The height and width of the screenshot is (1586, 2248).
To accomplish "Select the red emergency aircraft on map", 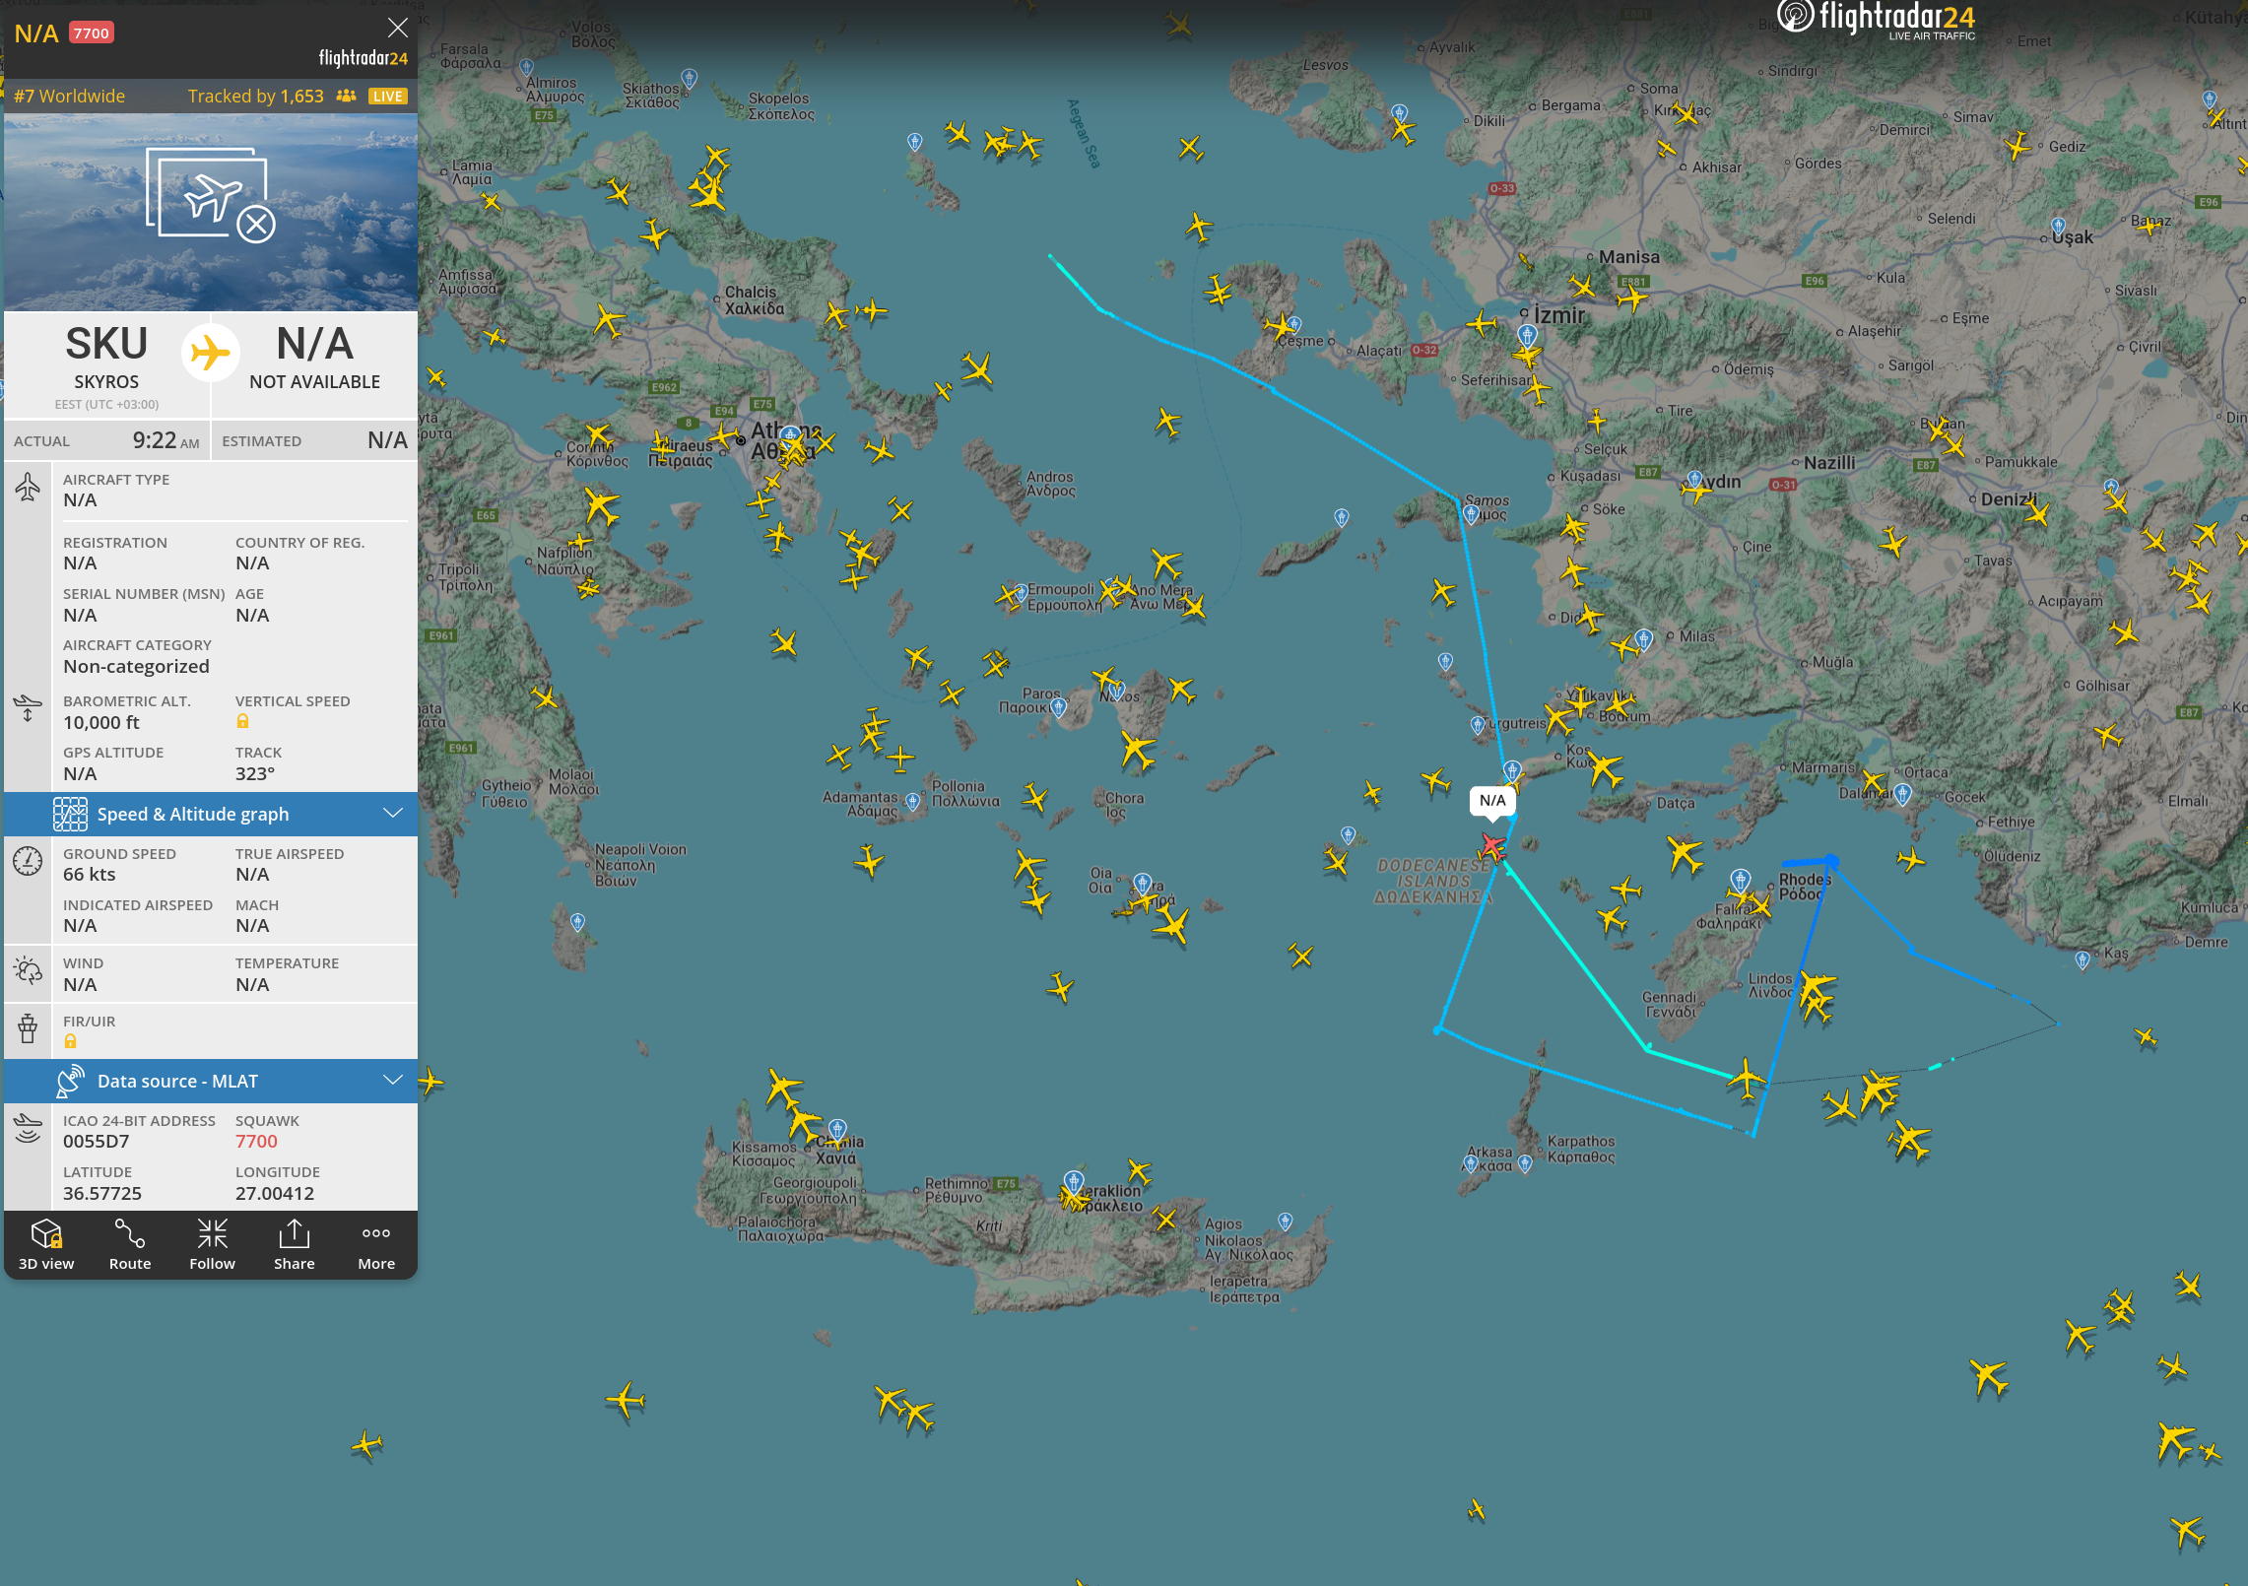I will 1492,846.
